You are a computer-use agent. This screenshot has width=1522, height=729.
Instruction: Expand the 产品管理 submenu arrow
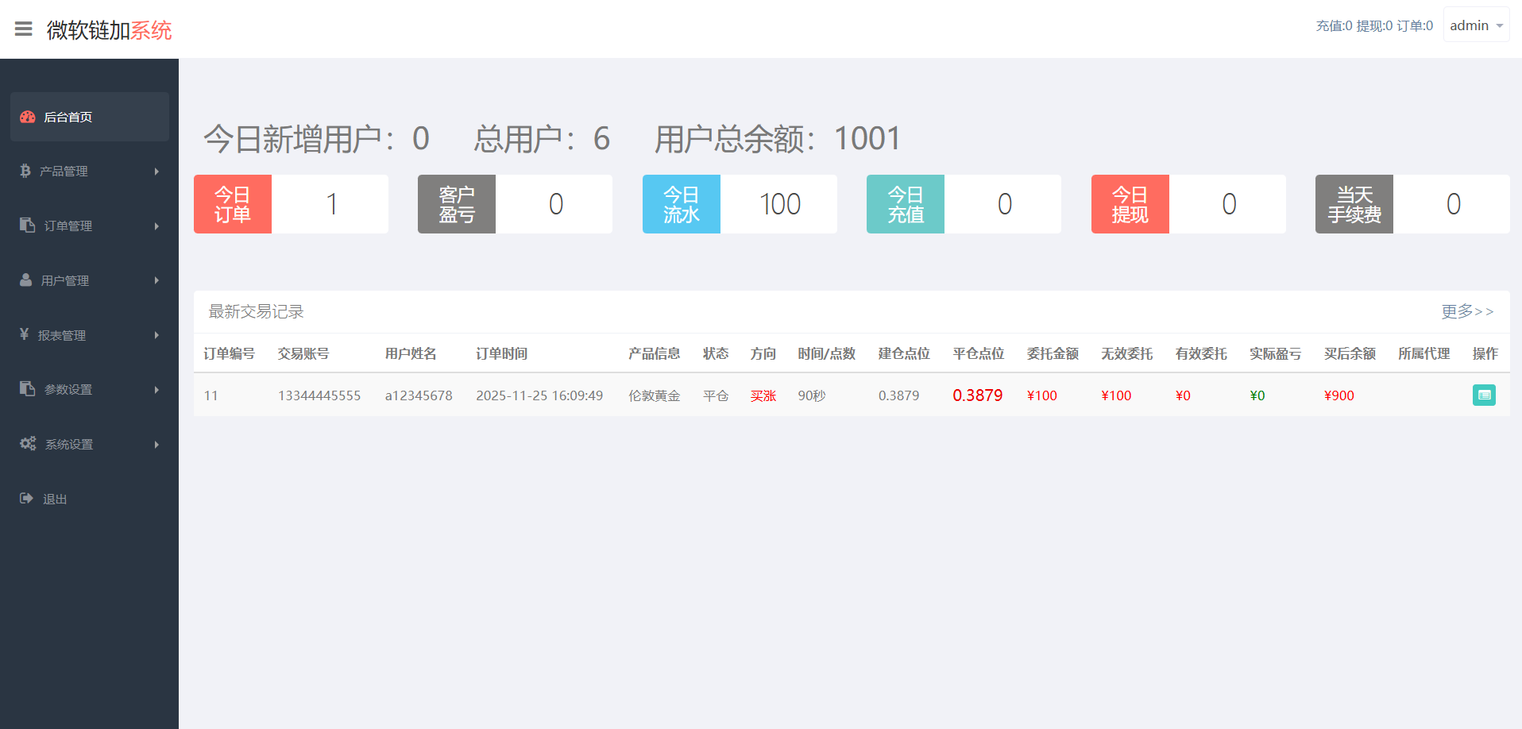[x=156, y=172]
